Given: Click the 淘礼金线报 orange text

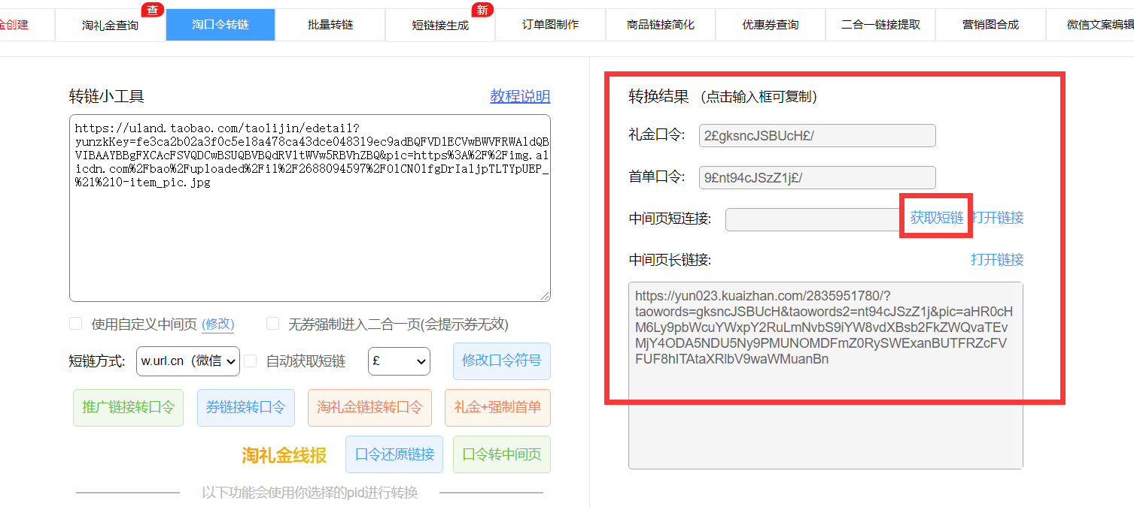Looking at the screenshot, I should [284, 455].
